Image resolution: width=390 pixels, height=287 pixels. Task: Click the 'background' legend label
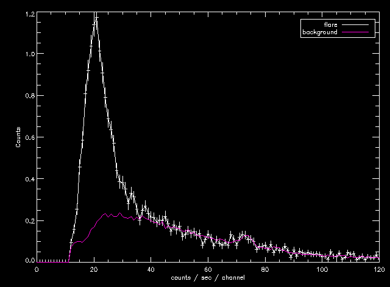pos(320,32)
